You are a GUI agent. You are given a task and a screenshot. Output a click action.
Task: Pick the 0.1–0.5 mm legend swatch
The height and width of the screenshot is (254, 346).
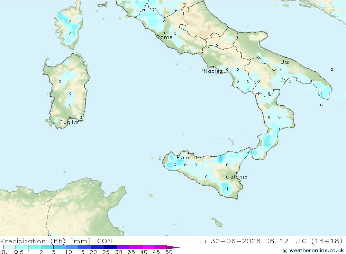[x=9, y=247]
